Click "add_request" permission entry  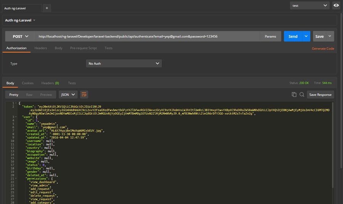click(x=41, y=189)
